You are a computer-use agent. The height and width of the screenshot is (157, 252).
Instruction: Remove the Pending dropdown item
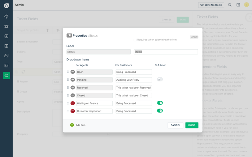(73, 80)
